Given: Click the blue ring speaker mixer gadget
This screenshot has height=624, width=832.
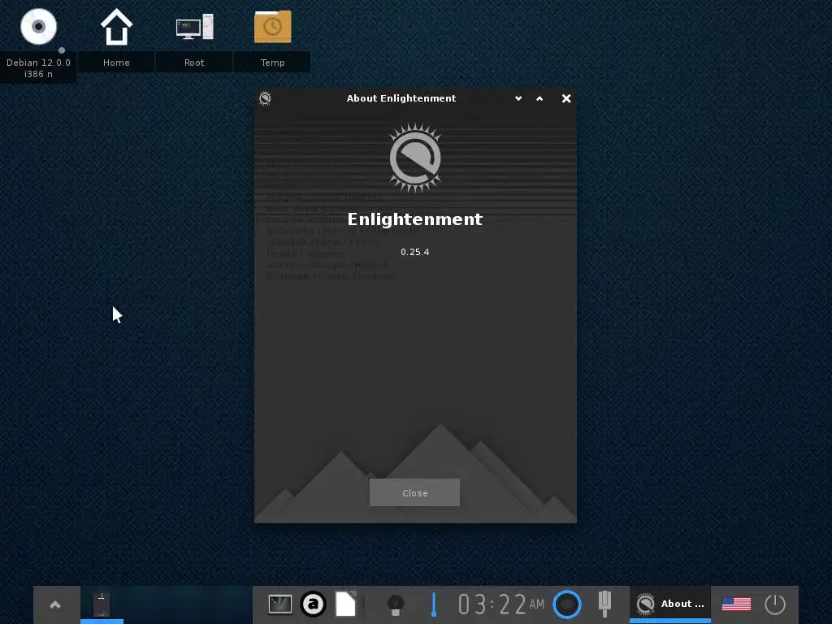Looking at the screenshot, I should point(567,604).
